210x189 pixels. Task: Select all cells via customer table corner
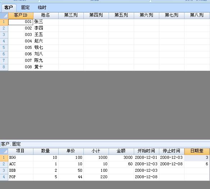pyautogui.click(x=4, y=15)
